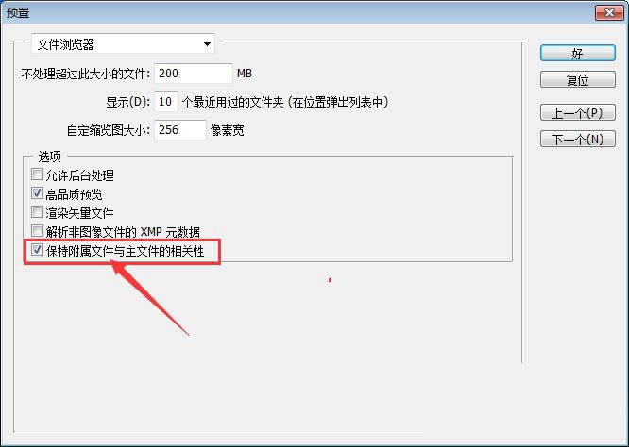Click the recent folders count field showing 10
The width and height of the screenshot is (629, 447).
(165, 102)
